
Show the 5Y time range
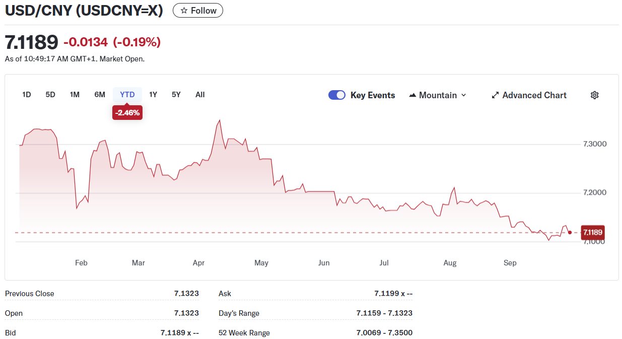176,95
